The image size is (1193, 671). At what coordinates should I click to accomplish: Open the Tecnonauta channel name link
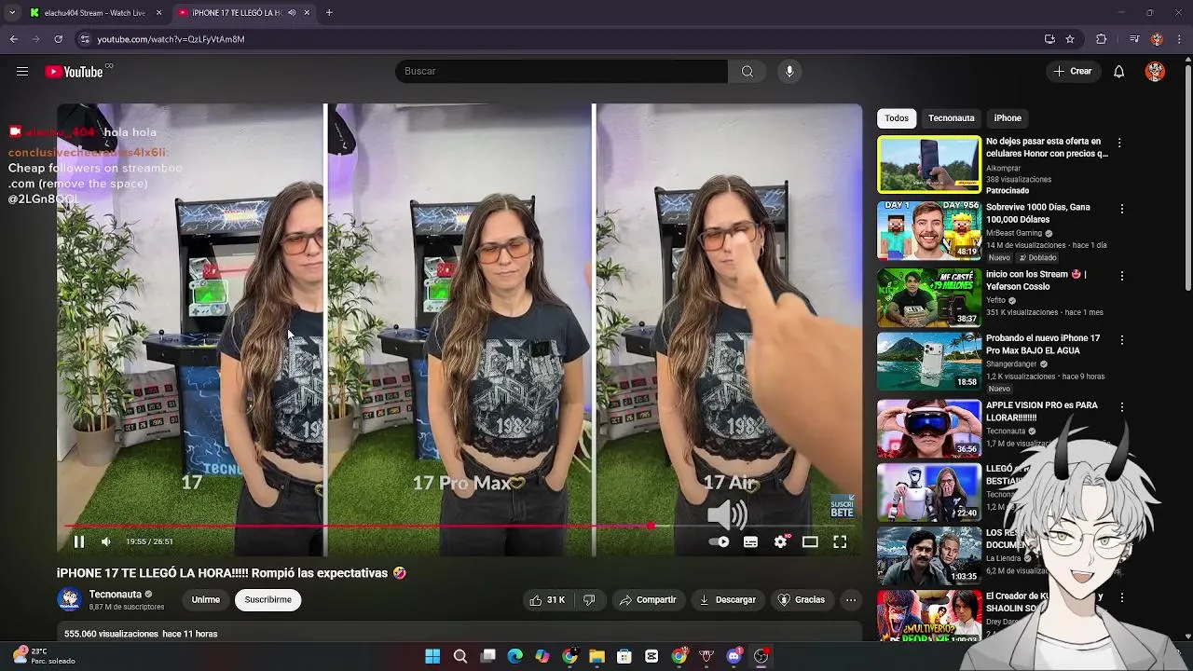tap(116, 595)
